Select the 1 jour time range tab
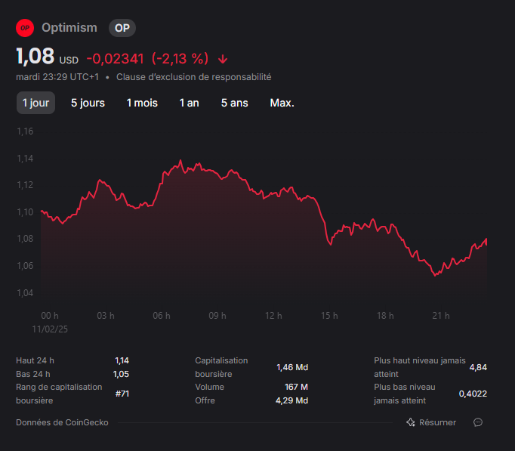Image resolution: width=515 pixels, height=451 pixels. tap(35, 103)
